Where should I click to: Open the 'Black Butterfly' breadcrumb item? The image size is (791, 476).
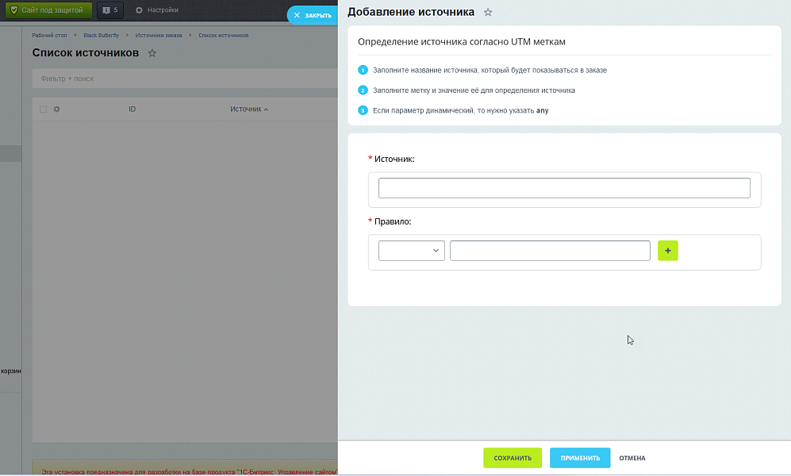pyautogui.click(x=102, y=35)
